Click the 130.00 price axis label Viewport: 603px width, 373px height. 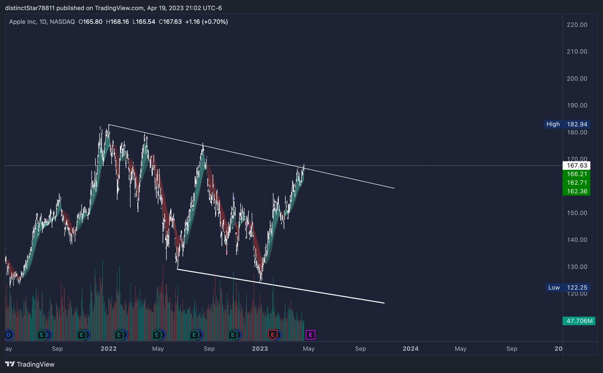(x=576, y=266)
